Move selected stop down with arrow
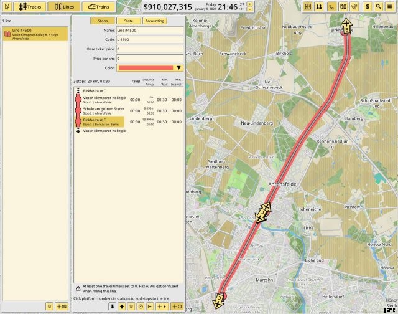Viewport: 398px width, 314px height. pyautogui.click(x=112, y=306)
